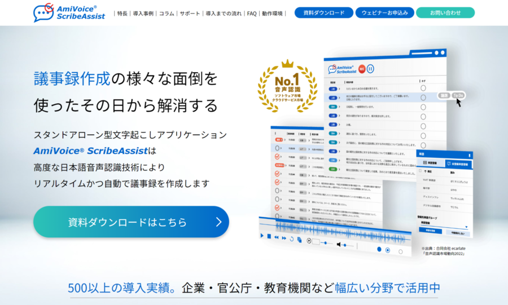Click the 資料ダウンロード header button
The height and width of the screenshot is (305, 508).
point(323,12)
